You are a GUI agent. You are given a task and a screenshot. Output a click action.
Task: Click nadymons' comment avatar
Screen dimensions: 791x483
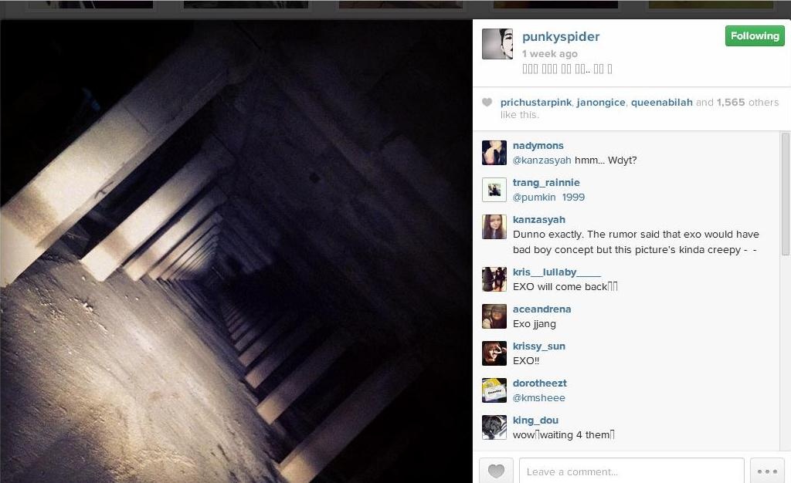pos(494,153)
